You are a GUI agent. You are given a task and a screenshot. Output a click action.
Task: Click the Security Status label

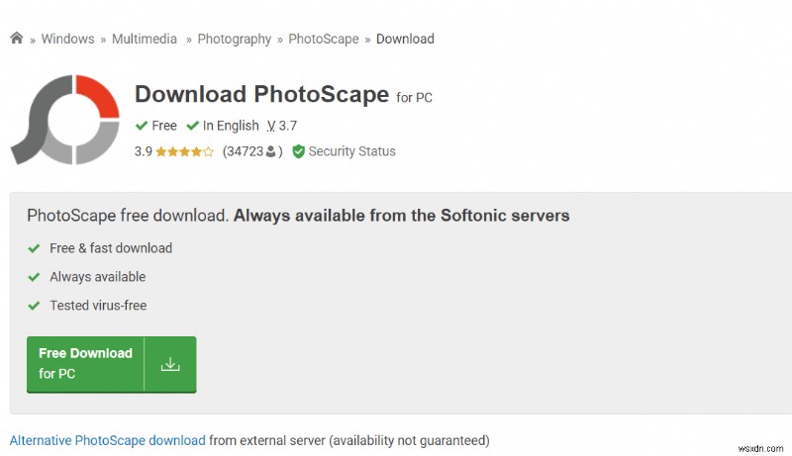pos(351,151)
